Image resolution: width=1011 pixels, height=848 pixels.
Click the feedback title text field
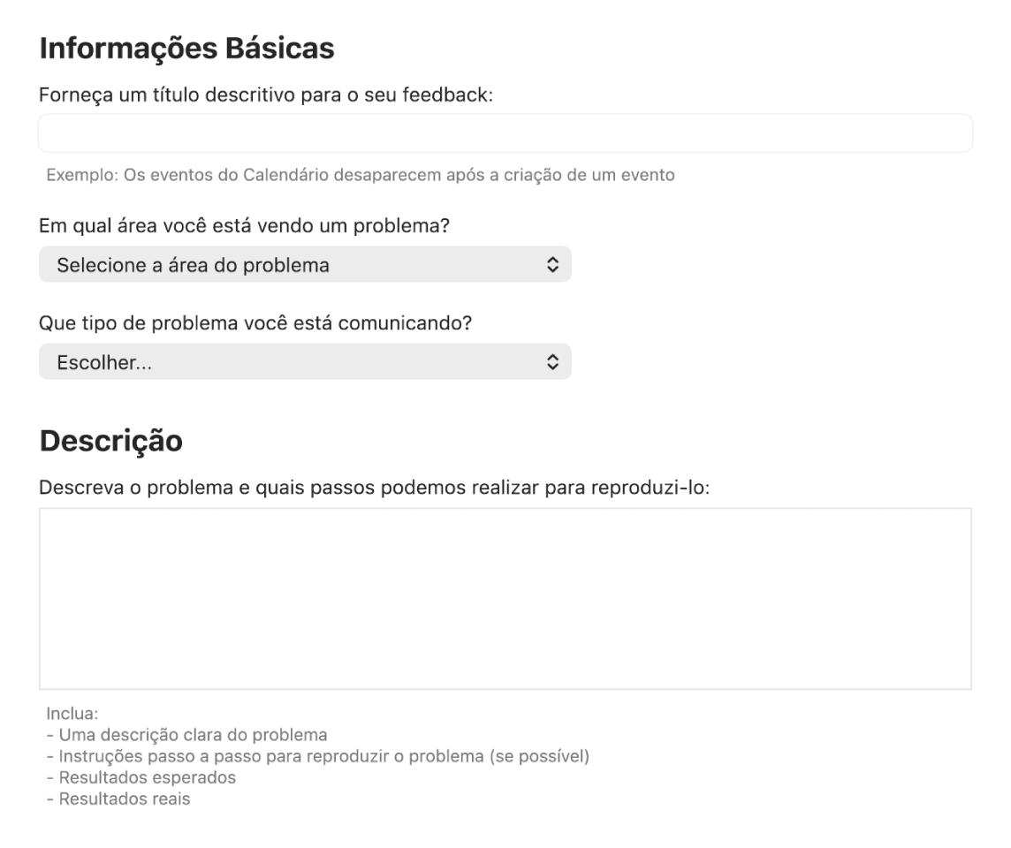tap(505, 133)
